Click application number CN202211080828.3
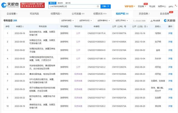This screenshot has height=113, width=178. pyautogui.click(x=97, y=42)
